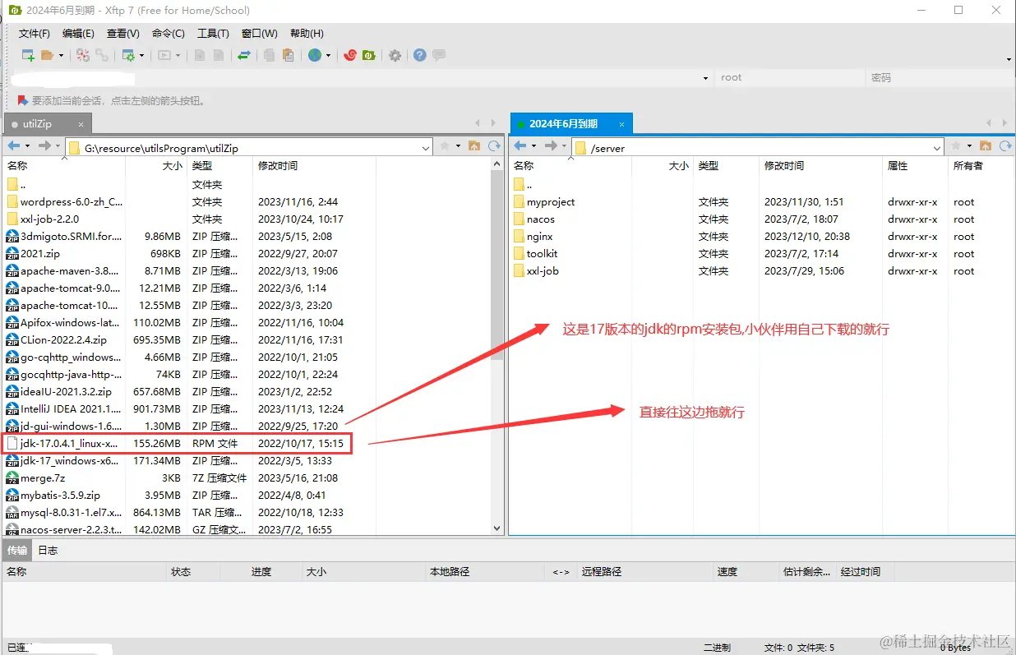Viewport: 1016px width, 655px height.
Task: Click the Paste clipboard toolbar icon
Action: 288,55
